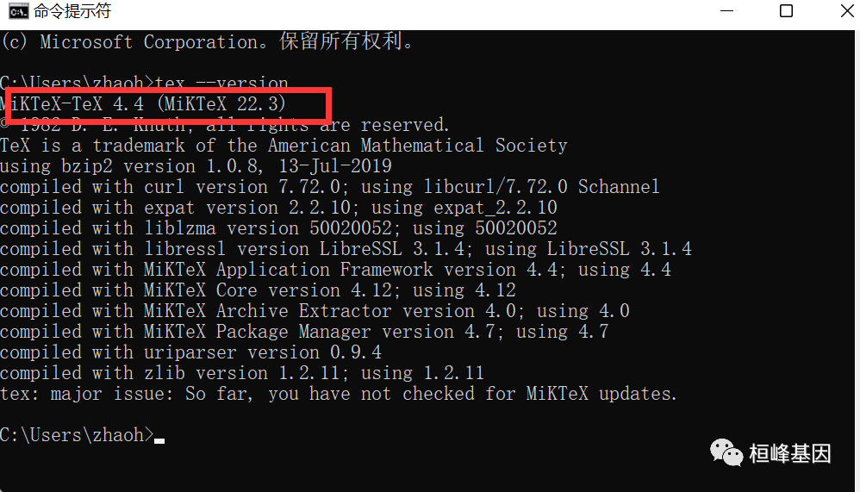Click the typed "tex --version" command
Image resolution: width=860 pixels, height=492 pixels.
[x=221, y=84]
